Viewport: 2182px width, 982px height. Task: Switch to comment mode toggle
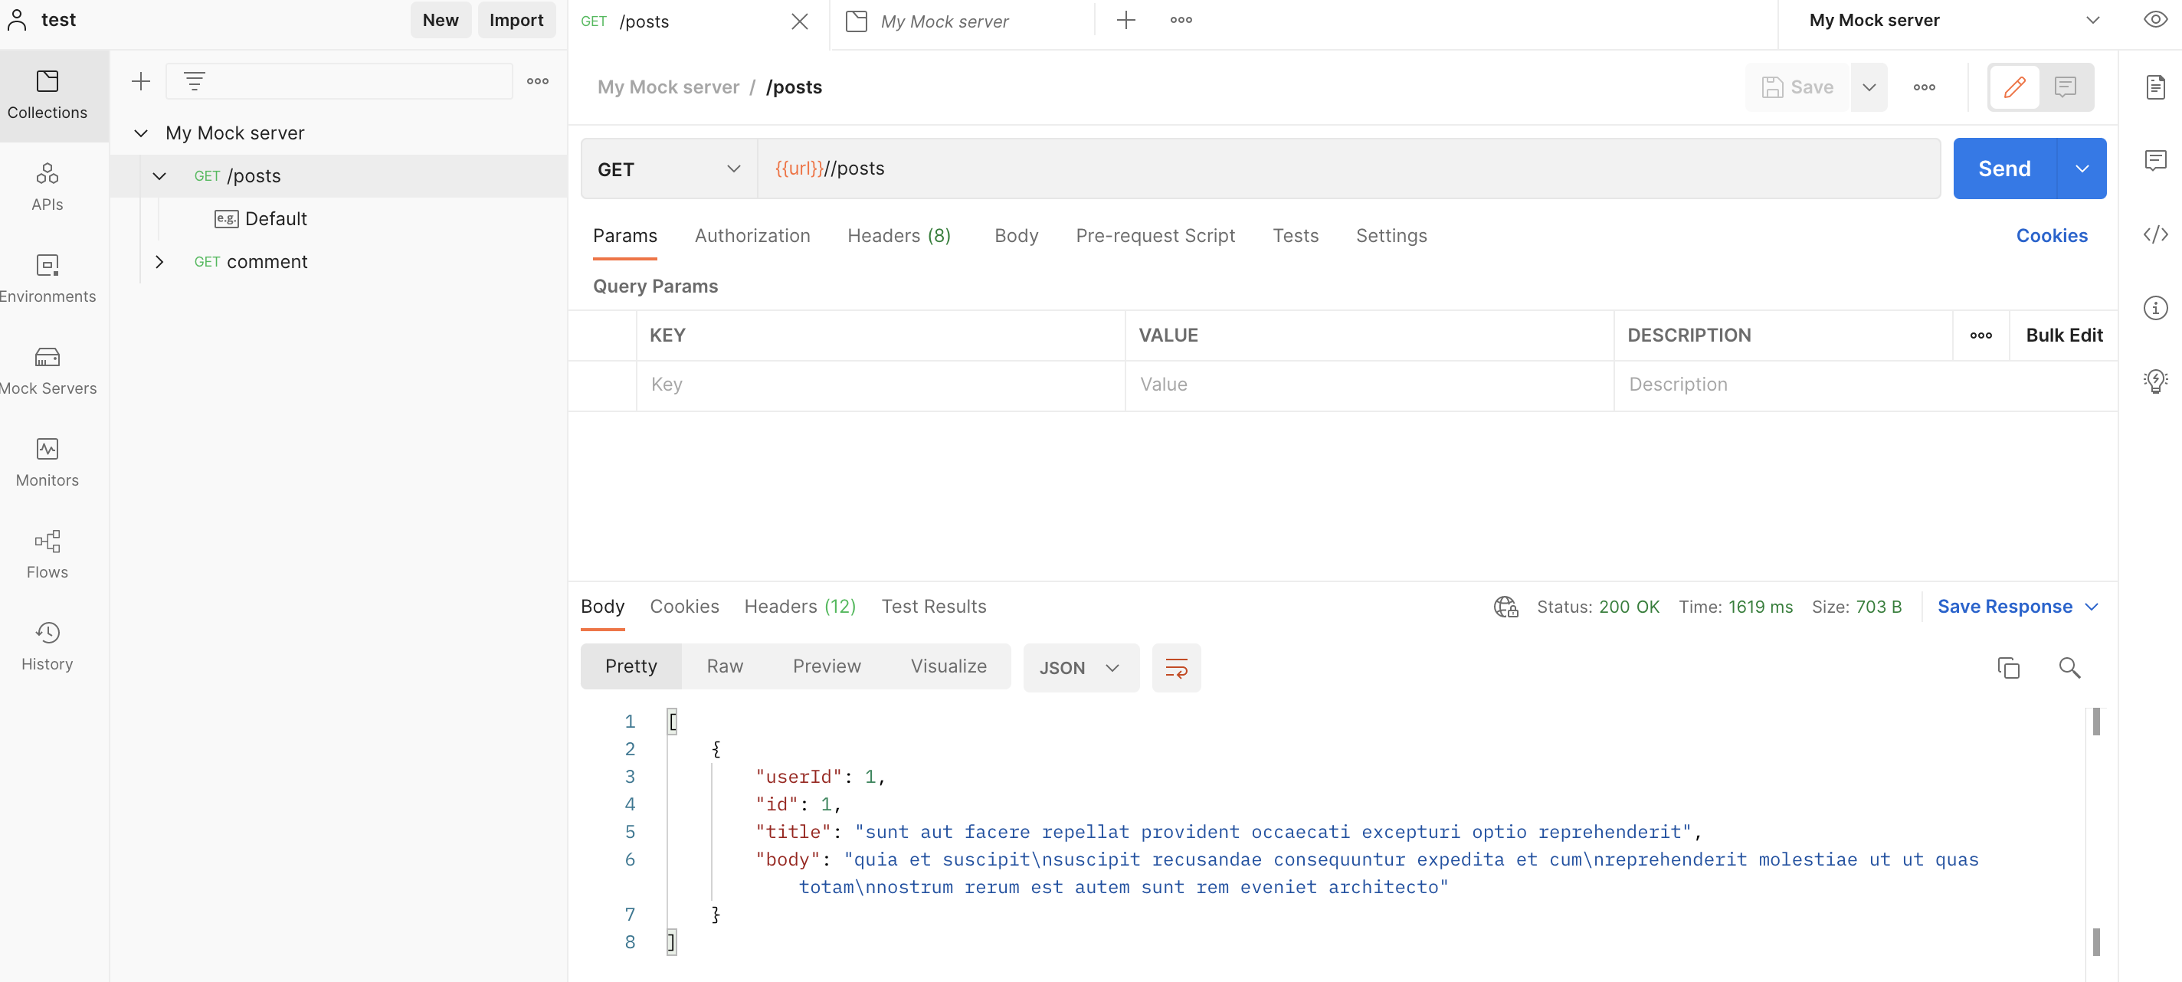click(2065, 87)
